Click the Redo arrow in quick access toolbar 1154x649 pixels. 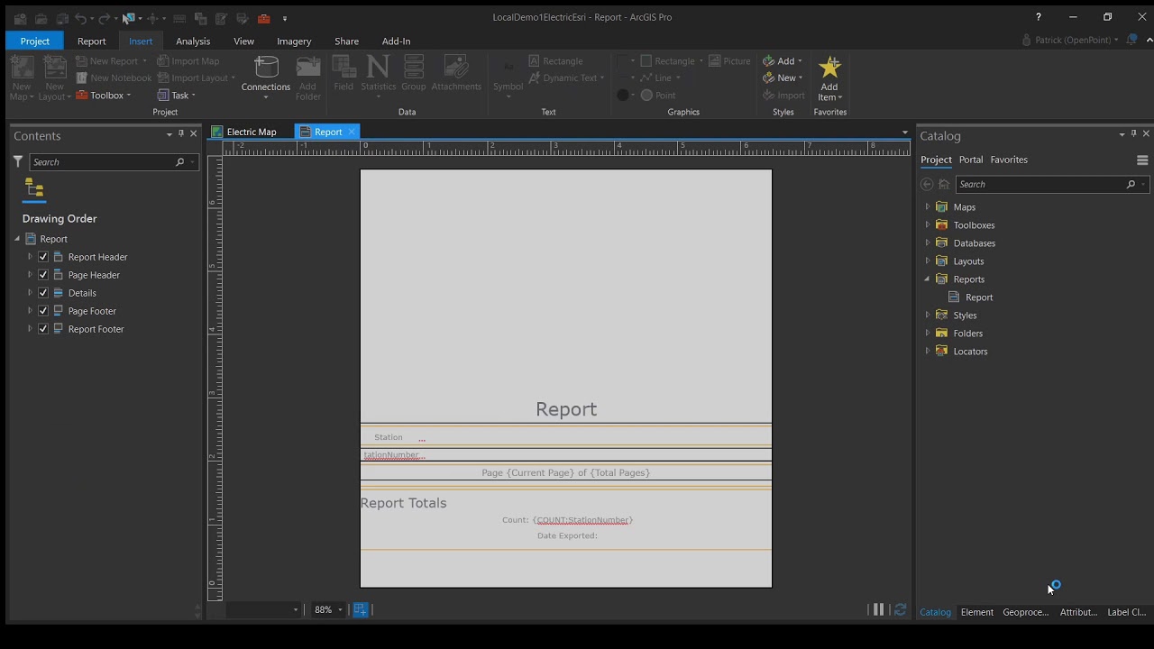[105, 18]
